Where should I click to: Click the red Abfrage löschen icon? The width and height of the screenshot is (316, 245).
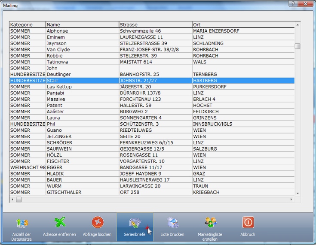(98, 222)
